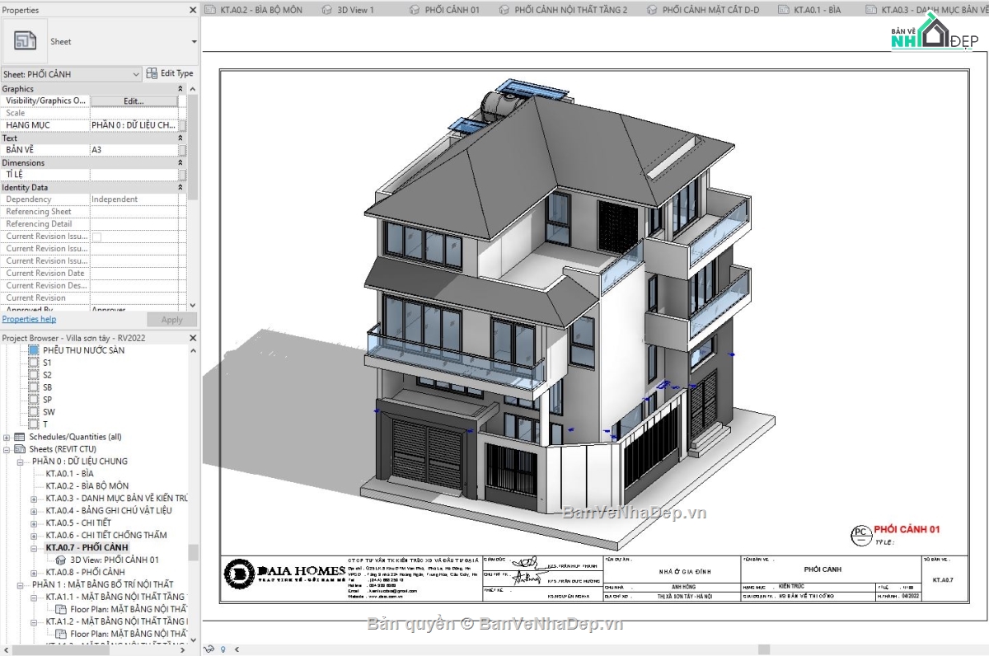This screenshot has height=656, width=989.
Task: Click the DAIA HOMES logo in title block
Action: [285, 574]
